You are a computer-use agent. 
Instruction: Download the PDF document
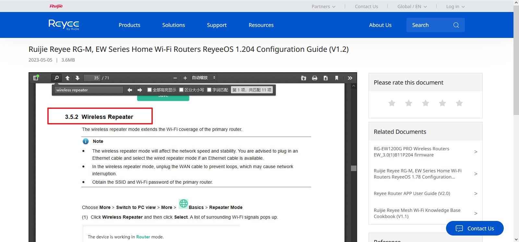[x=326, y=78]
